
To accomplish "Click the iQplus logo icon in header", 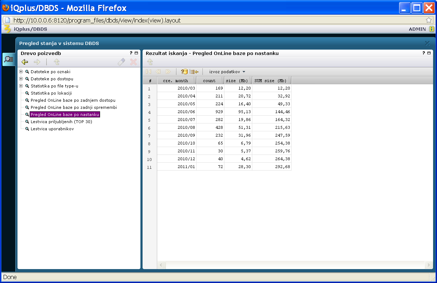I will (x=7, y=29).
